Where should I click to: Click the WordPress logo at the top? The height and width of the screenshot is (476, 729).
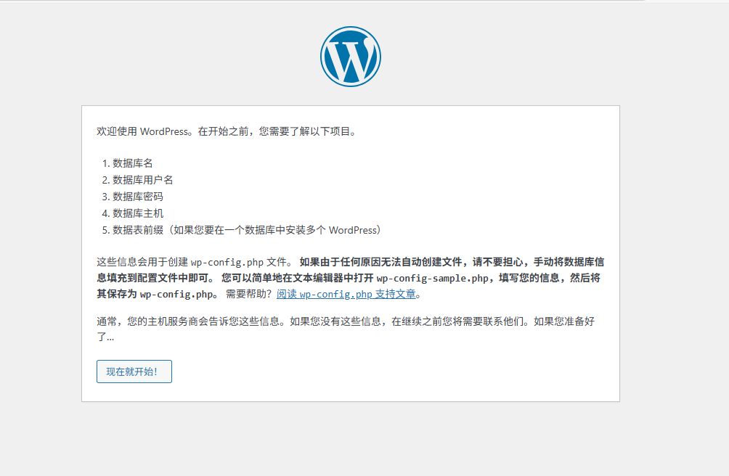[x=351, y=57]
